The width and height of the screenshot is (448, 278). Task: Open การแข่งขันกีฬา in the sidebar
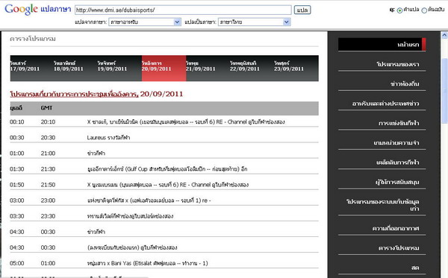(x=399, y=123)
